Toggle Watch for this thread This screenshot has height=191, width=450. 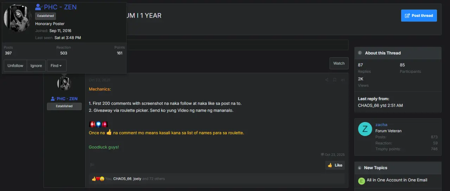click(339, 63)
